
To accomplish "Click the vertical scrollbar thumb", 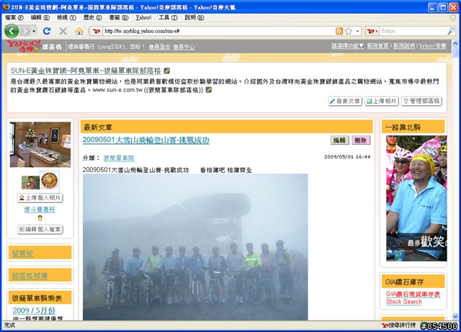I will tap(455, 52).
